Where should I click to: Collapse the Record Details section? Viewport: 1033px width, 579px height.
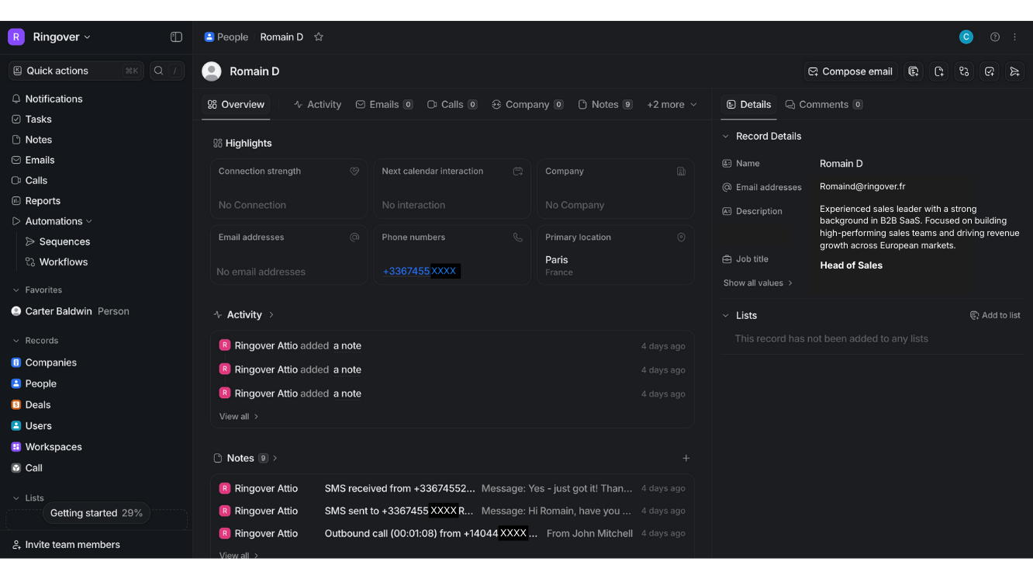(724, 136)
